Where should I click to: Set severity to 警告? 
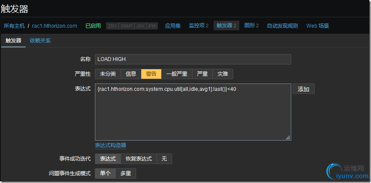[x=151, y=74]
